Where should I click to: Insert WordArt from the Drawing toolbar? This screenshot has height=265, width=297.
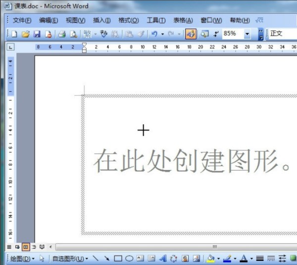162,258
